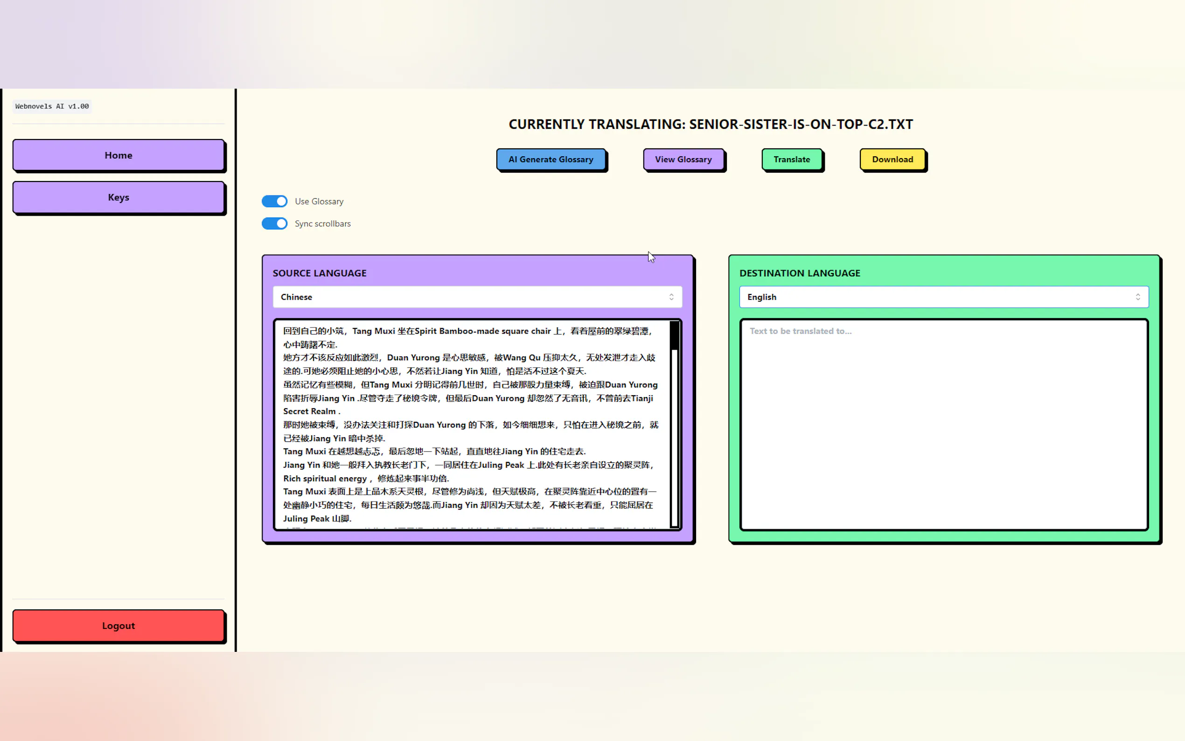The width and height of the screenshot is (1185, 741).
Task: Click the Use Glossary label text
Action: point(319,202)
